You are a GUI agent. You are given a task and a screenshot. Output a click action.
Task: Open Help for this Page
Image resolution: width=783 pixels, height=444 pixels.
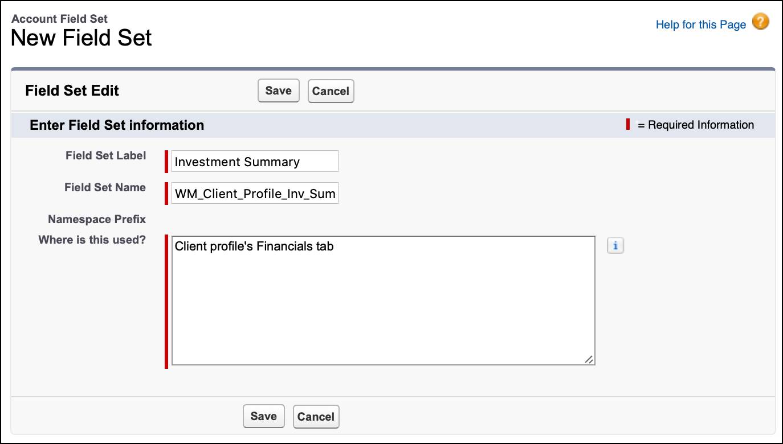[x=701, y=24]
